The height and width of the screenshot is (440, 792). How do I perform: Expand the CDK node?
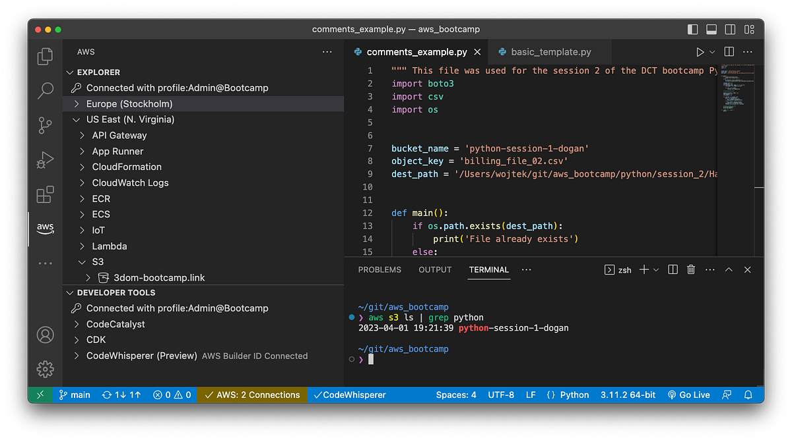point(77,340)
